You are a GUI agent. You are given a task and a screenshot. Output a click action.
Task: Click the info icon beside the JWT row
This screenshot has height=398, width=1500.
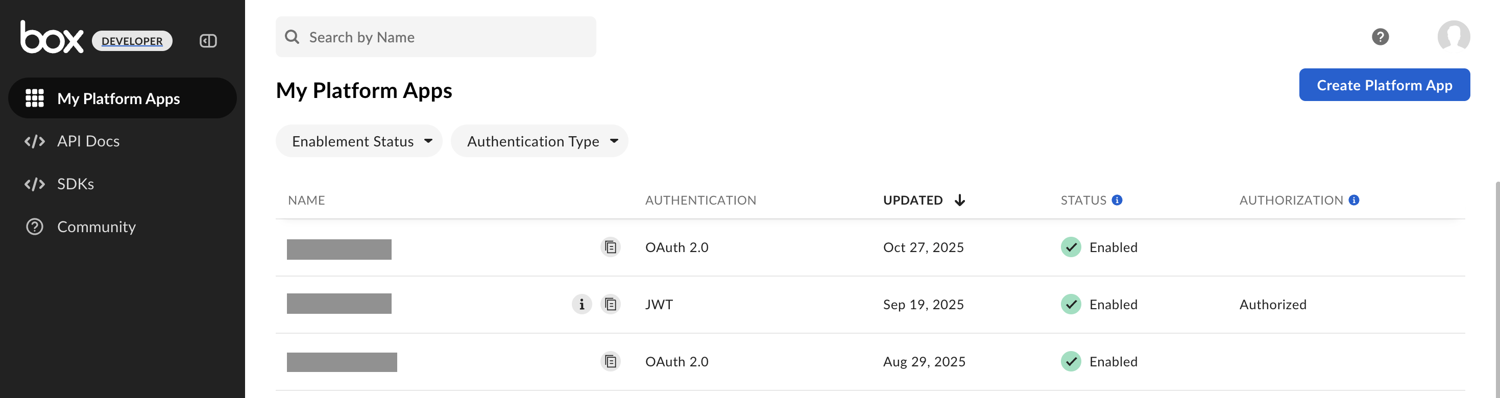tap(581, 304)
